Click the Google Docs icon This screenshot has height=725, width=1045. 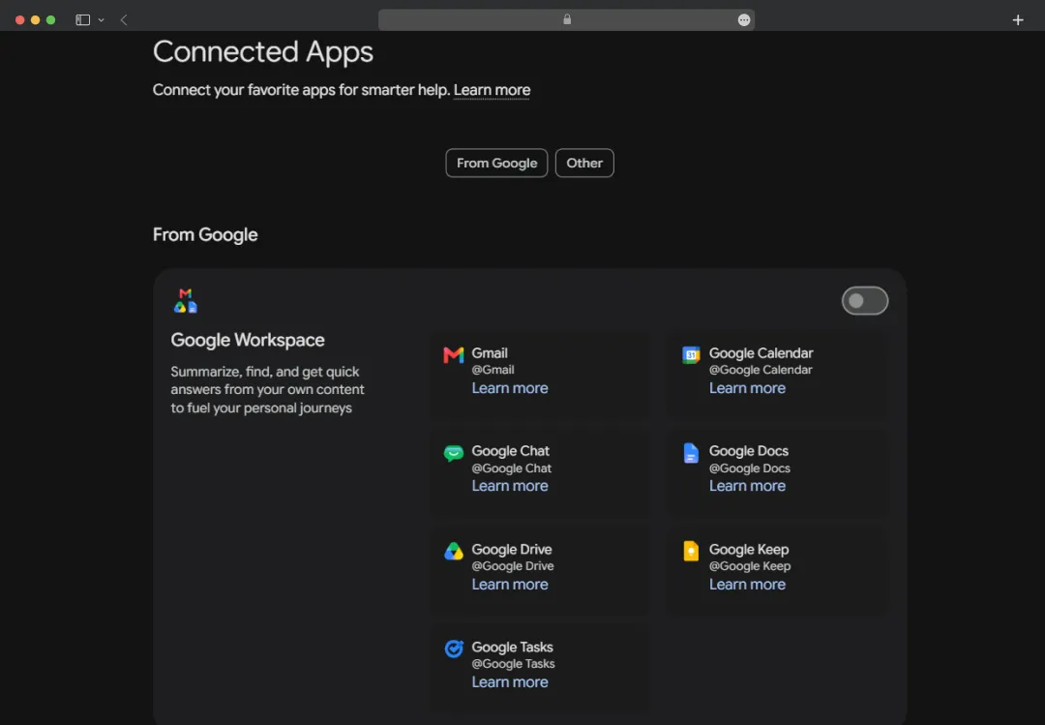(691, 453)
